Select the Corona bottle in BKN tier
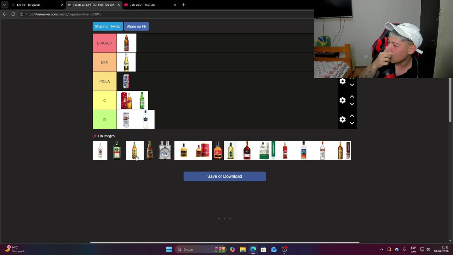Viewport: 453px width, 255px height. click(x=126, y=62)
